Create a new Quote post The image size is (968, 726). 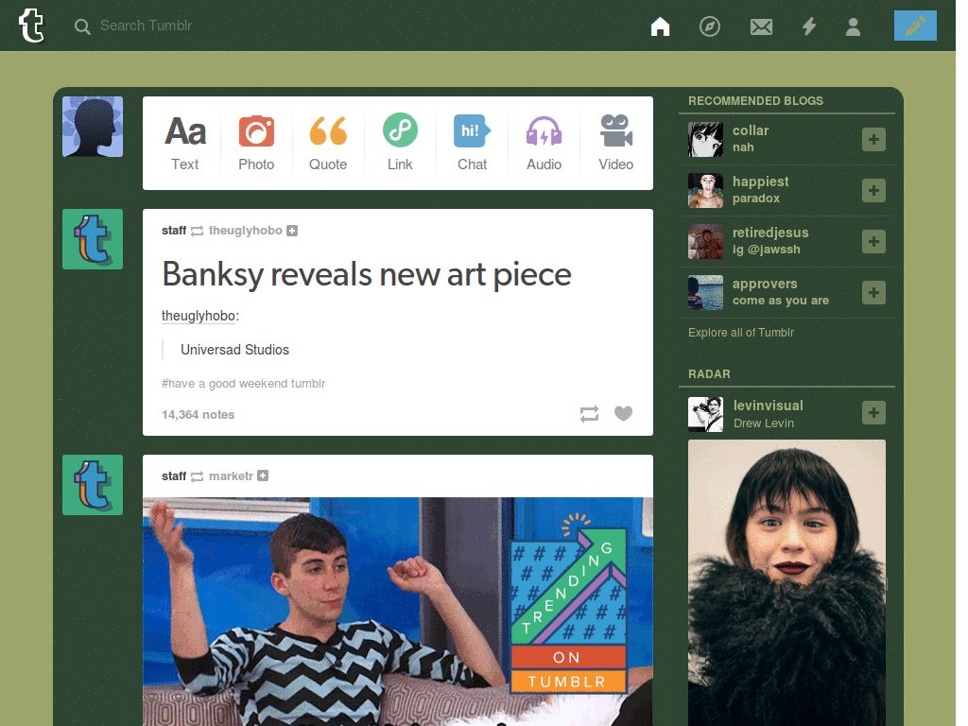(328, 144)
